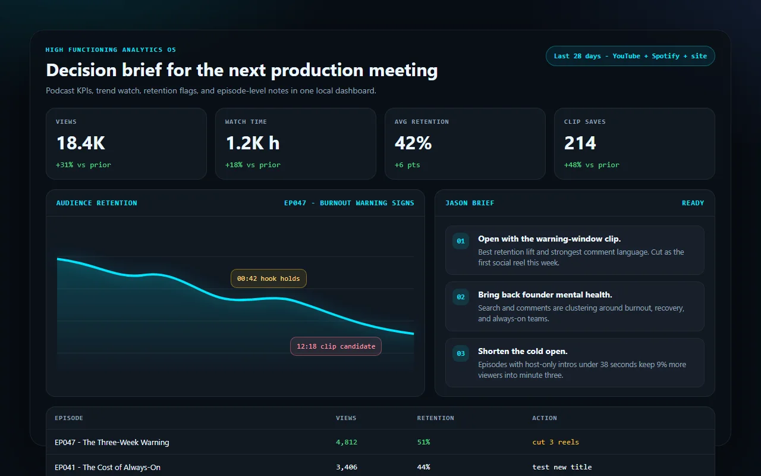Click the VIEWS column header in table
This screenshot has width=761, height=476.
tap(346, 418)
